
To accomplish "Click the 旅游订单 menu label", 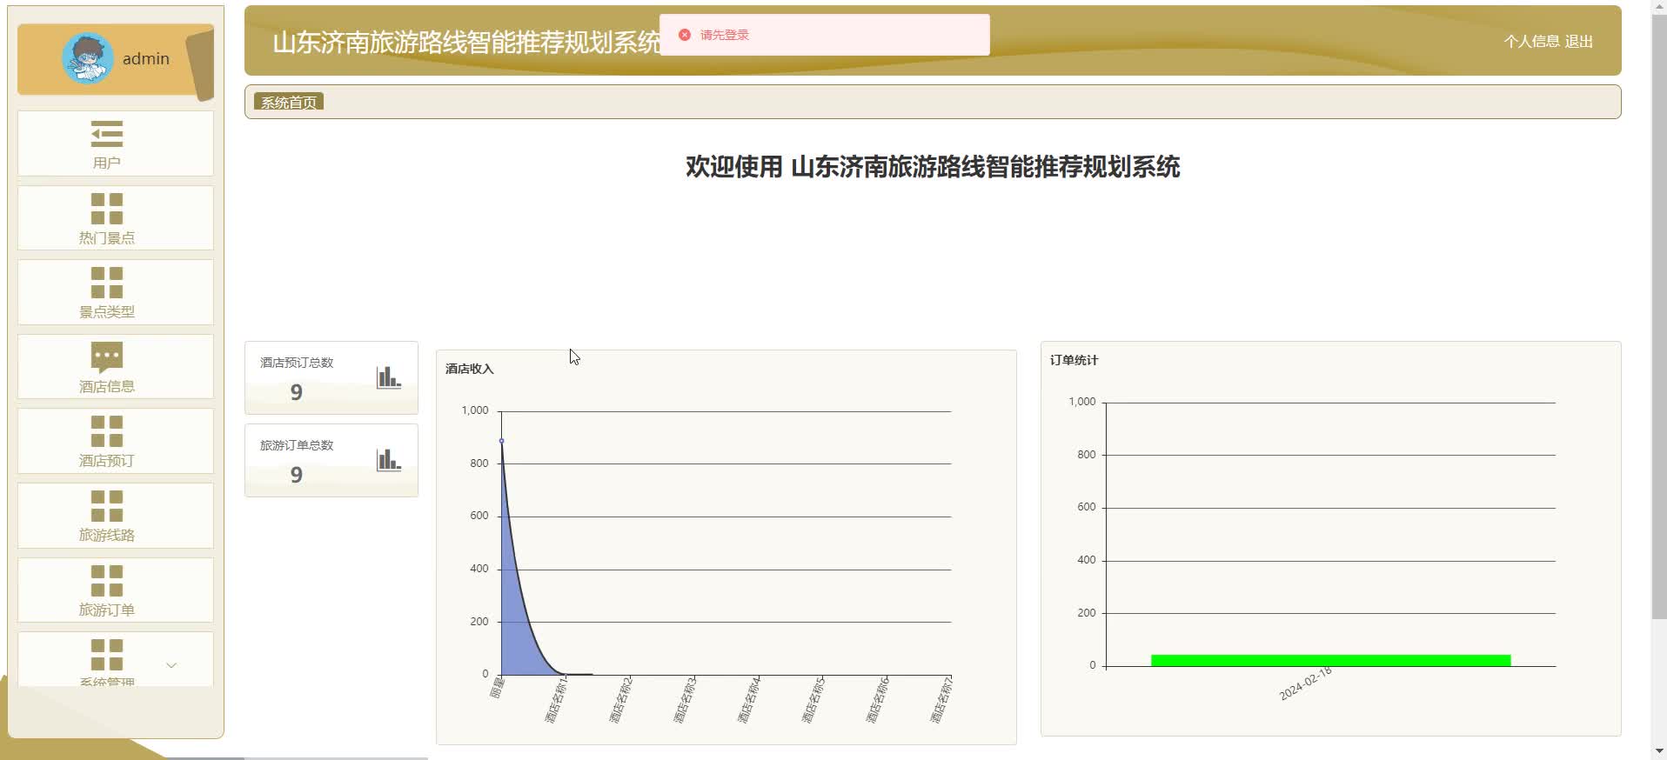I will click(107, 610).
